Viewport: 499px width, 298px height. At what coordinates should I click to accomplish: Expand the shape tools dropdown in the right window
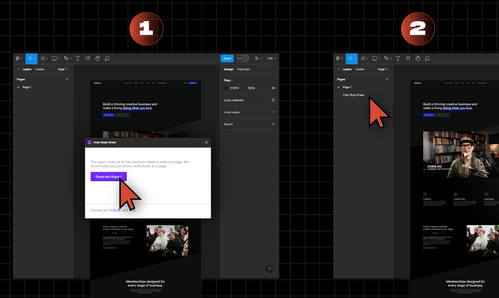tap(379, 58)
